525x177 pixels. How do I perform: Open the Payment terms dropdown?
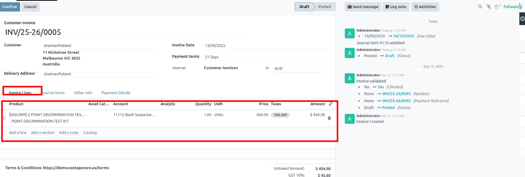[267, 57]
